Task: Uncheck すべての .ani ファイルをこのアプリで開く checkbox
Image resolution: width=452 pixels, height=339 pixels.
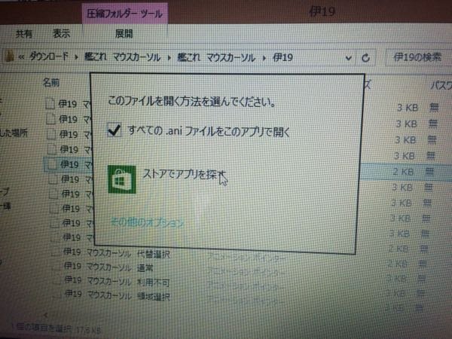Action: [x=115, y=131]
